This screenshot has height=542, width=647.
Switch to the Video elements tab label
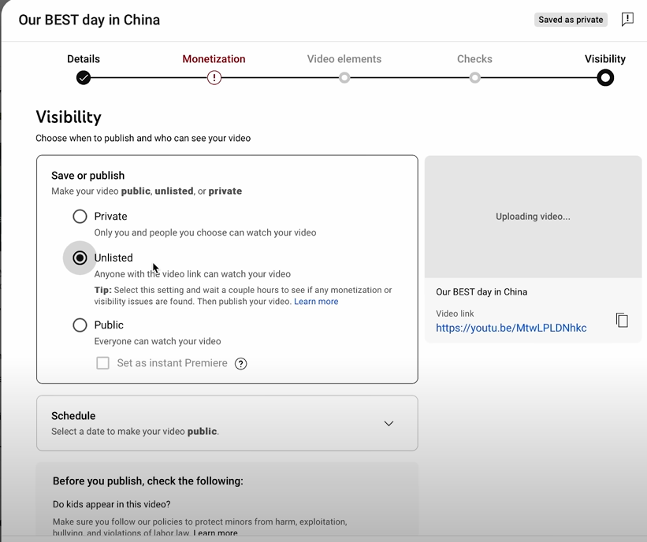344,59
